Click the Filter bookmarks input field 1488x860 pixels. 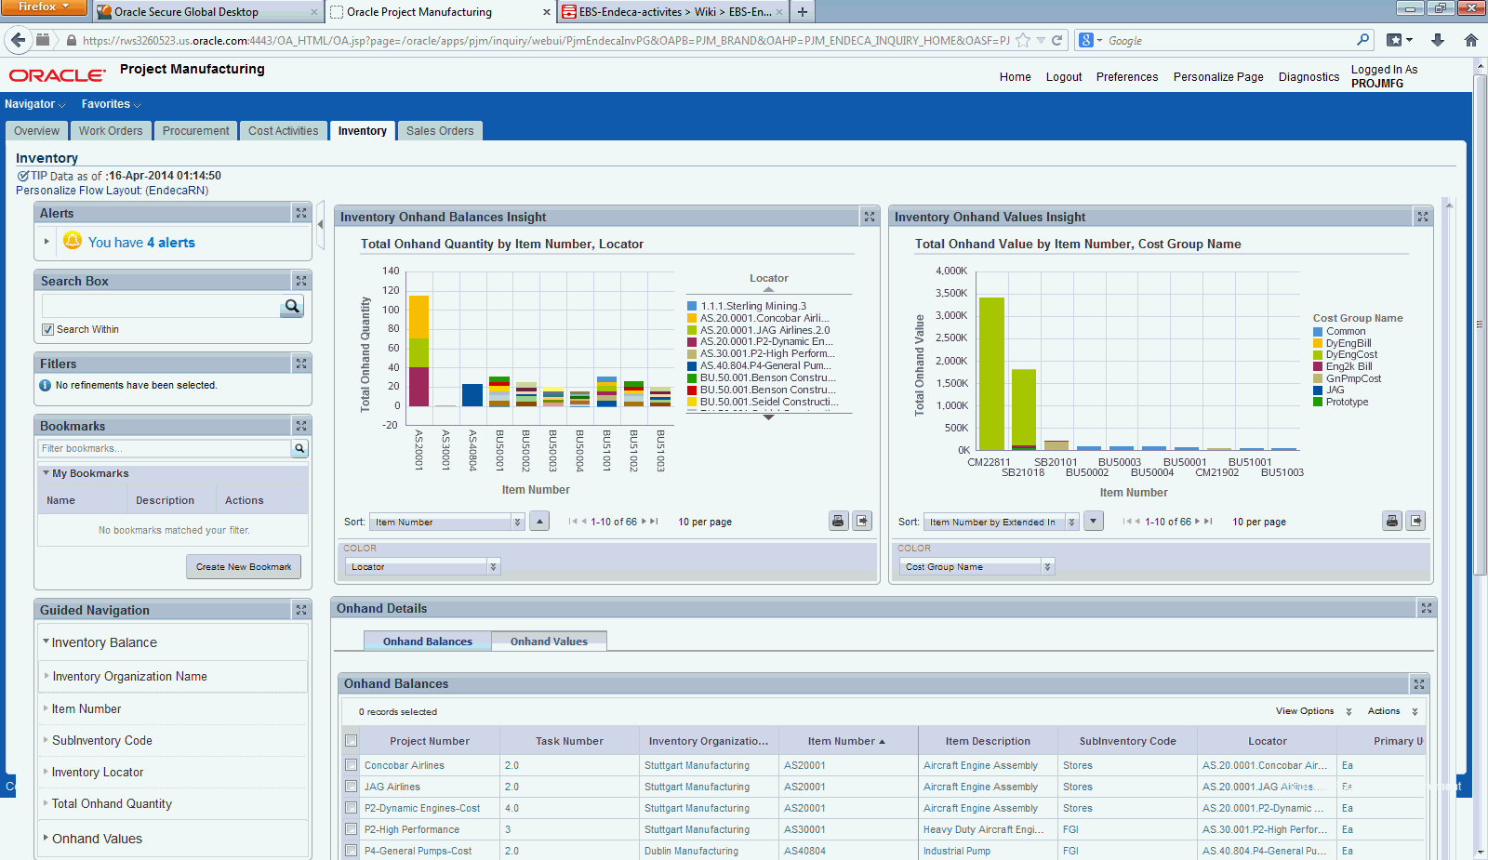pyautogui.click(x=165, y=448)
